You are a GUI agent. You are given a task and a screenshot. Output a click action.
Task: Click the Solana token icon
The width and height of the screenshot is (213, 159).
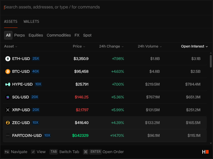point(8,97)
